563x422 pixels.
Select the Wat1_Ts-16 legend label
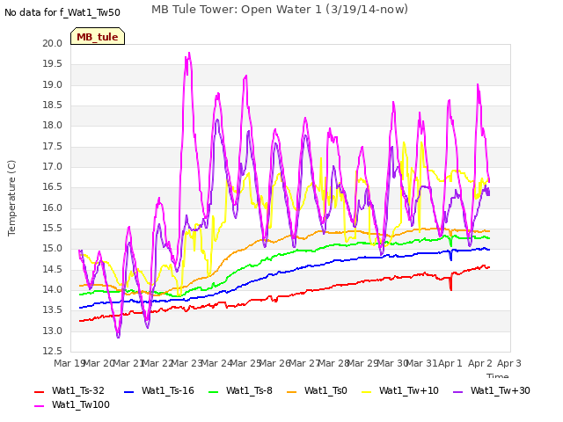point(168,390)
